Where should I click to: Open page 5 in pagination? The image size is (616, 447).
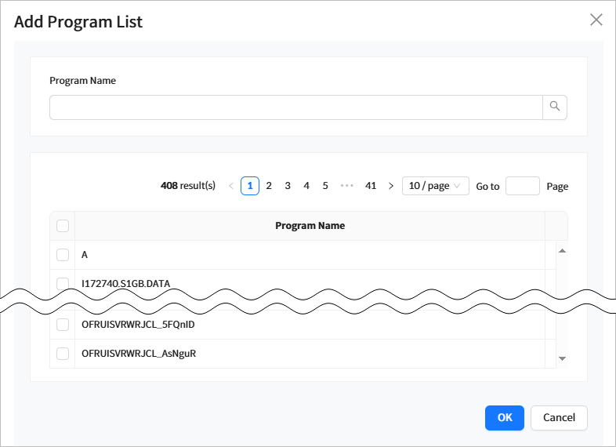coord(325,186)
